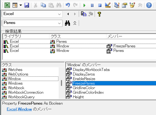This screenshot has height=115, width=156.
Task: Click the Reset stop button
Action: (x=100, y=5)
